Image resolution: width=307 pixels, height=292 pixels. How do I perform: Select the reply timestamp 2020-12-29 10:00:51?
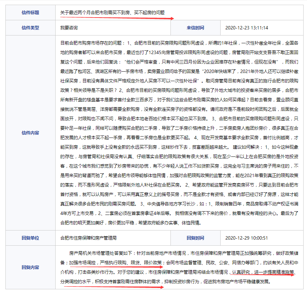click(246, 238)
